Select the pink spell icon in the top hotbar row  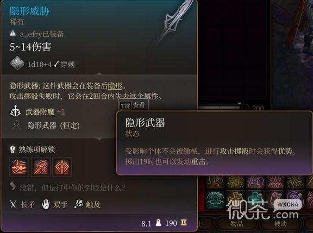coord(275,182)
